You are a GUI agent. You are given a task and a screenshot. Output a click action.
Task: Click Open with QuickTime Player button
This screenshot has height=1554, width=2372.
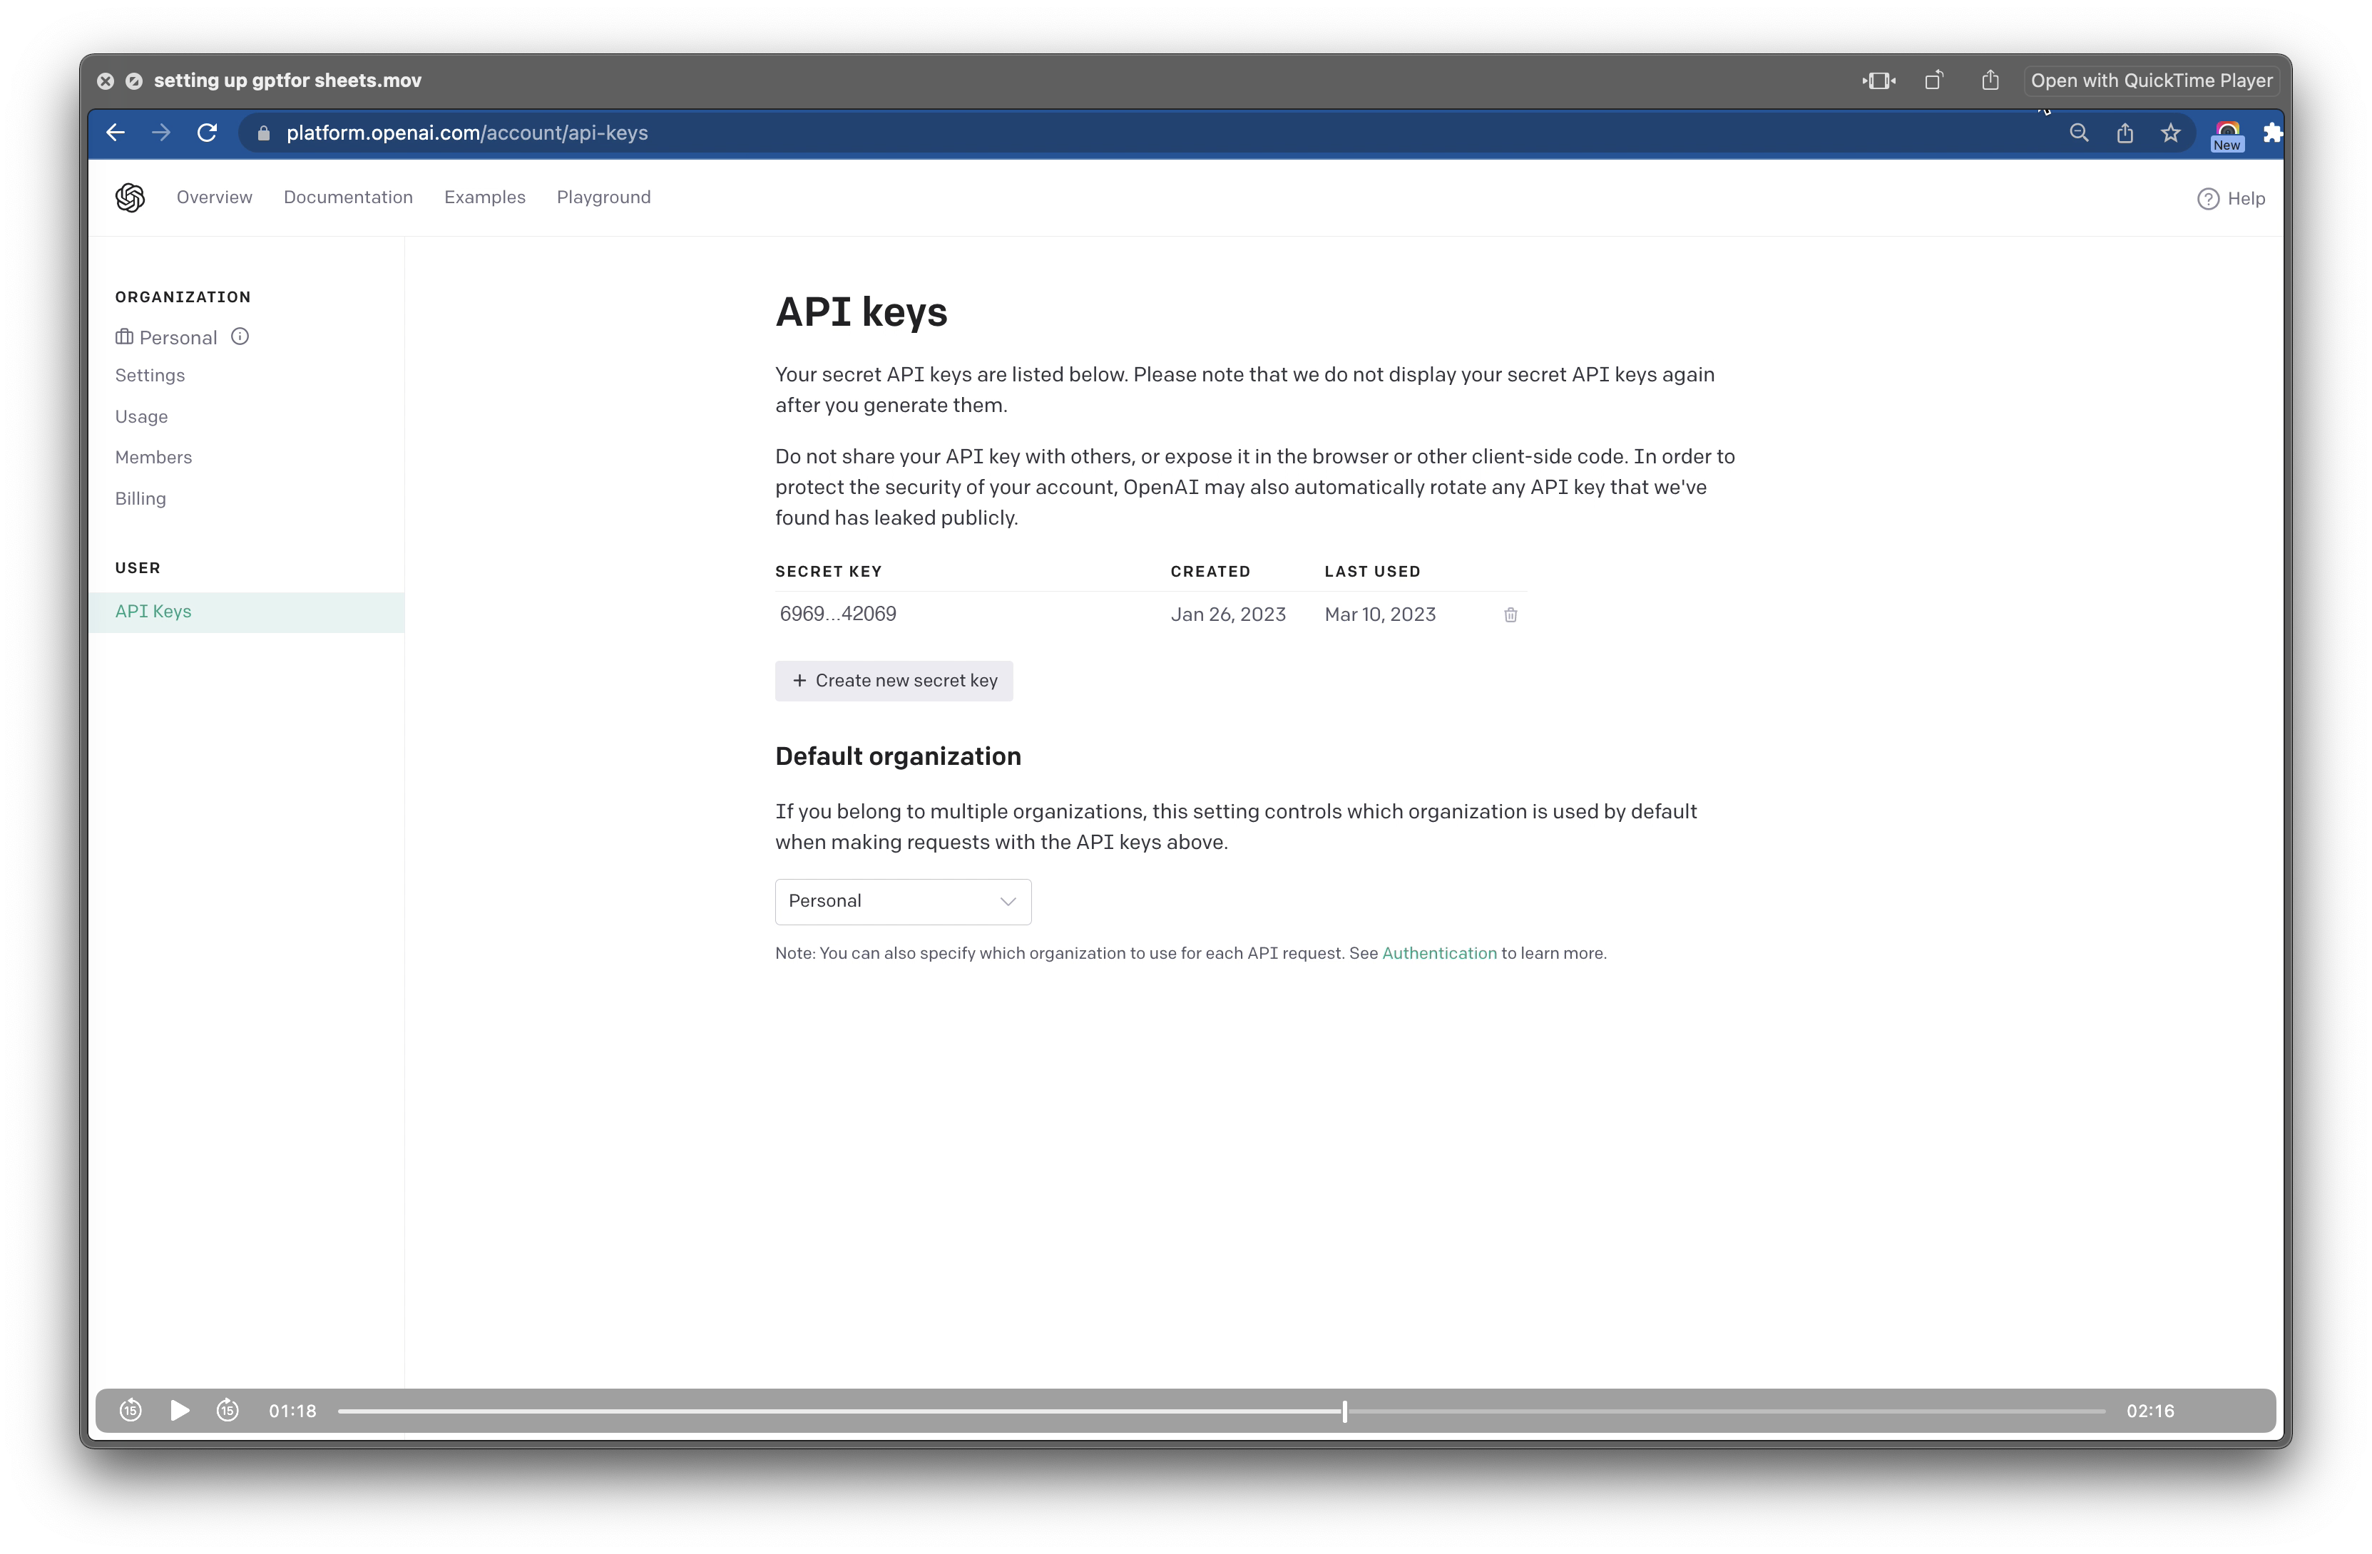tap(2151, 81)
